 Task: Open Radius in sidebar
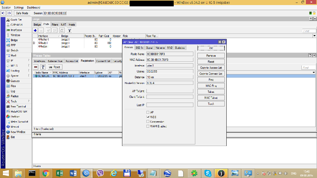coord(15,96)
